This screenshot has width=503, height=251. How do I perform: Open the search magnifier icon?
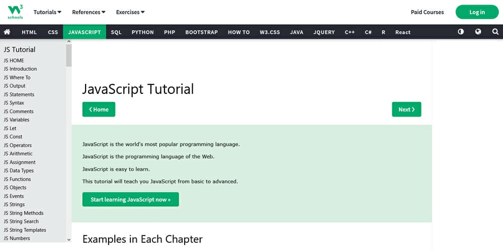495,32
